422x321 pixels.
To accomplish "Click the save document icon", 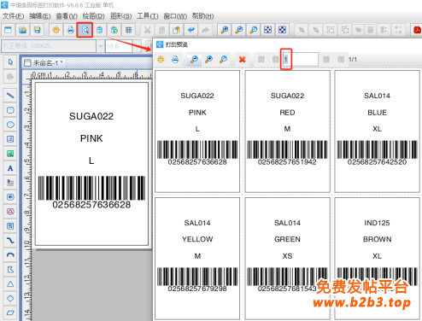I will point(37,30).
